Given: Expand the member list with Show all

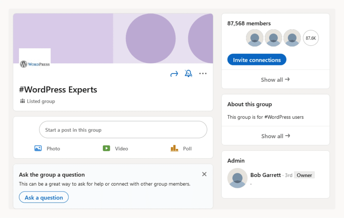Looking at the screenshot, I should pyautogui.click(x=275, y=79).
